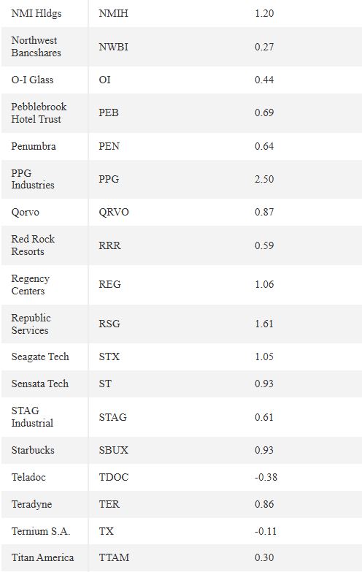Select the 1.61 Republic Services estimate

point(264,324)
